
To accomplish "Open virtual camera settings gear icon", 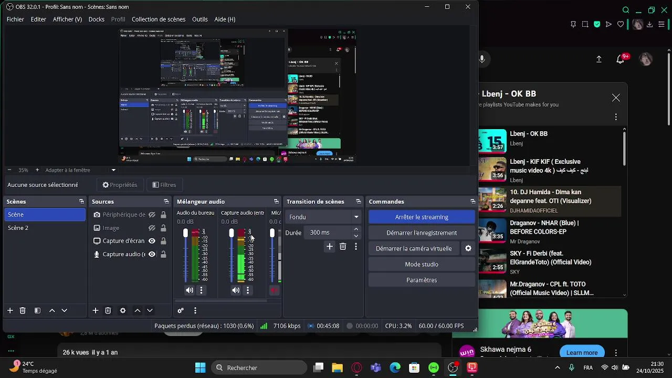I will click(x=468, y=249).
